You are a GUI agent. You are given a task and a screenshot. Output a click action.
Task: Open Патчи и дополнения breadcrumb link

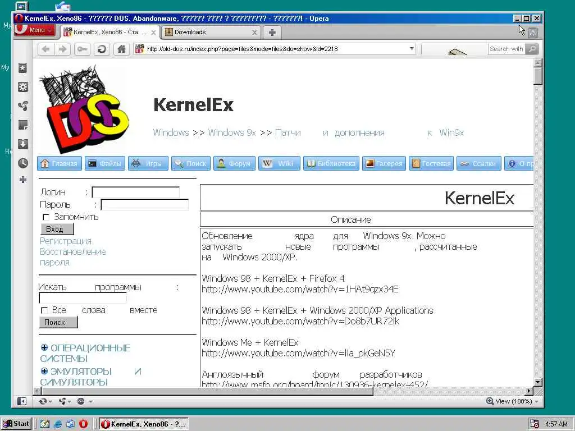tap(369, 132)
